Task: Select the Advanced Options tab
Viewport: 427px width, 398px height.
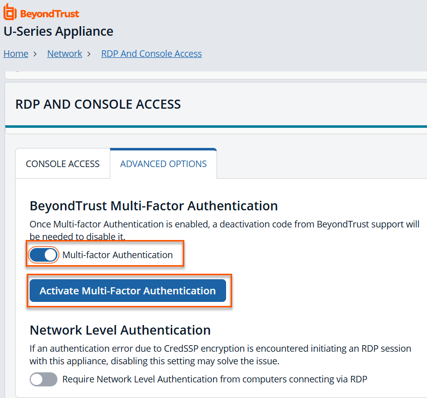Action: pyautogui.click(x=163, y=164)
